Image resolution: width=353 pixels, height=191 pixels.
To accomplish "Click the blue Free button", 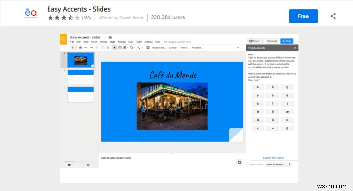I will click(303, 16).
